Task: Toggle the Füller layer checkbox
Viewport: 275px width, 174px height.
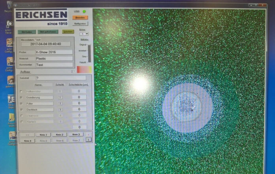Action: point(21,103)
